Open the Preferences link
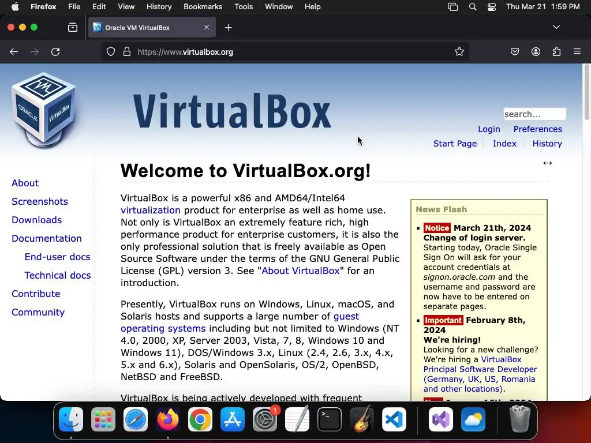Screen dimensions: 591x443 click(x=537, y=129)
